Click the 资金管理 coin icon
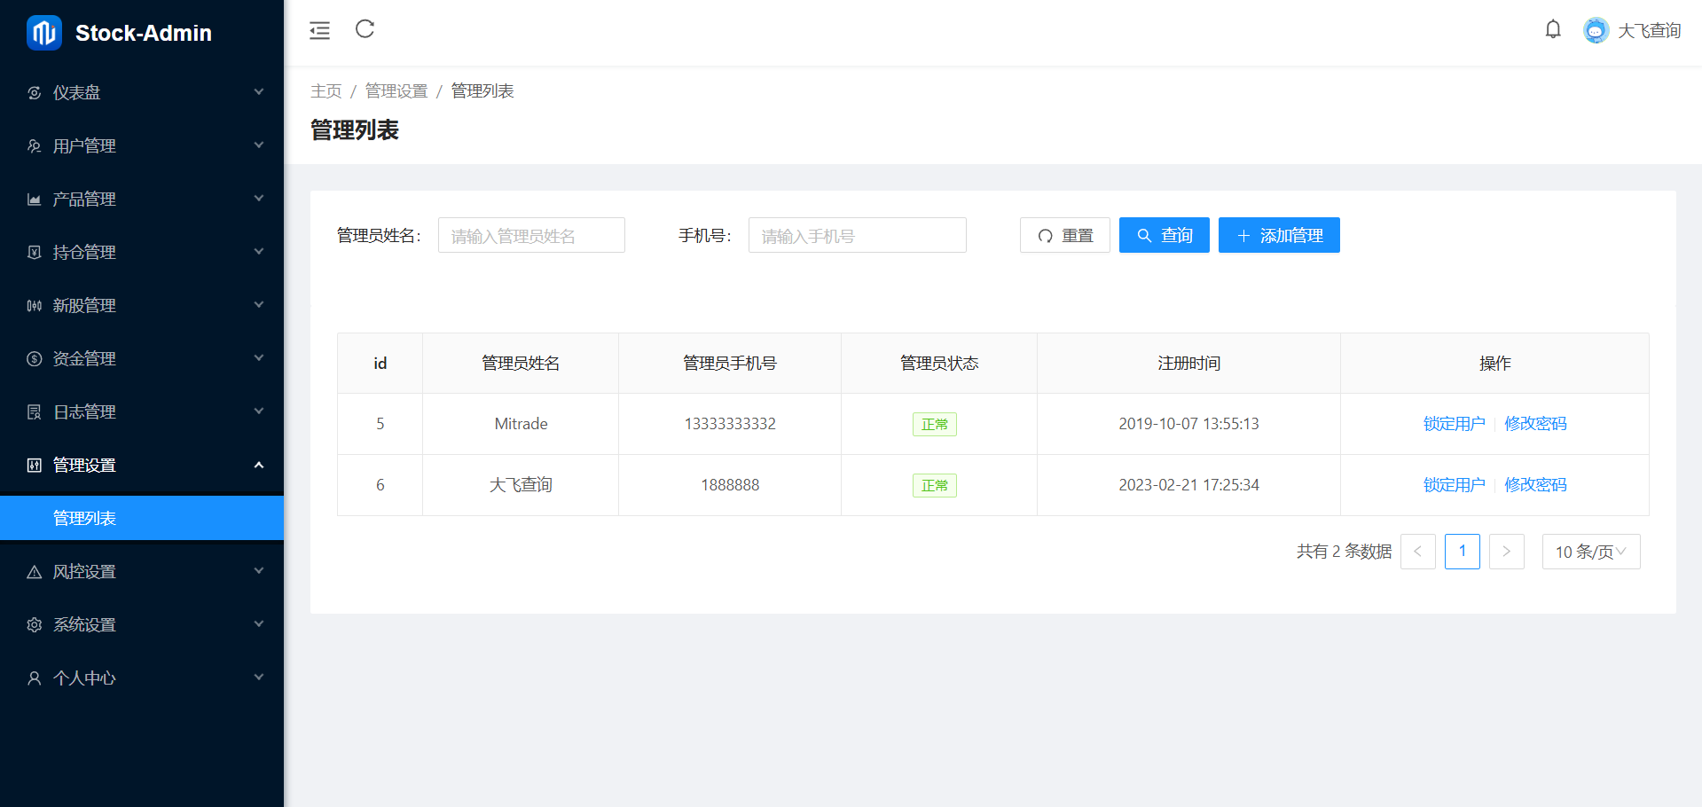This screenshot has height=807, width=1702. click(x=35, y=359)
